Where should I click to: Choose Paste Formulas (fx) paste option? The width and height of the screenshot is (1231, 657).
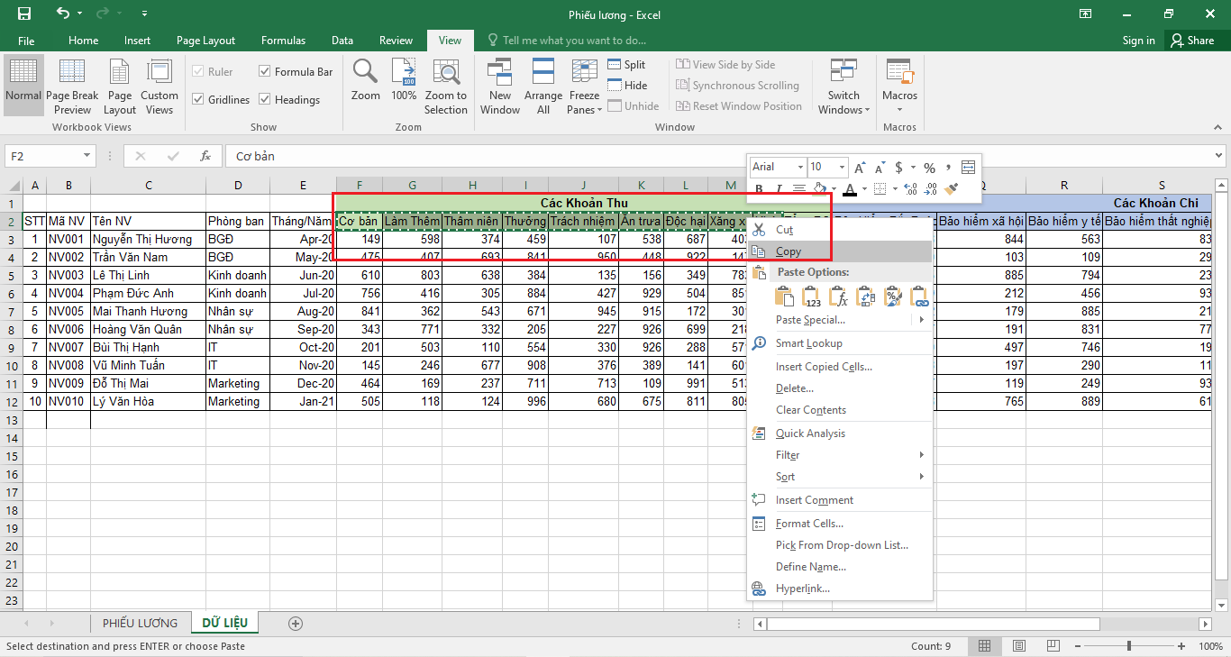(838, 297)
